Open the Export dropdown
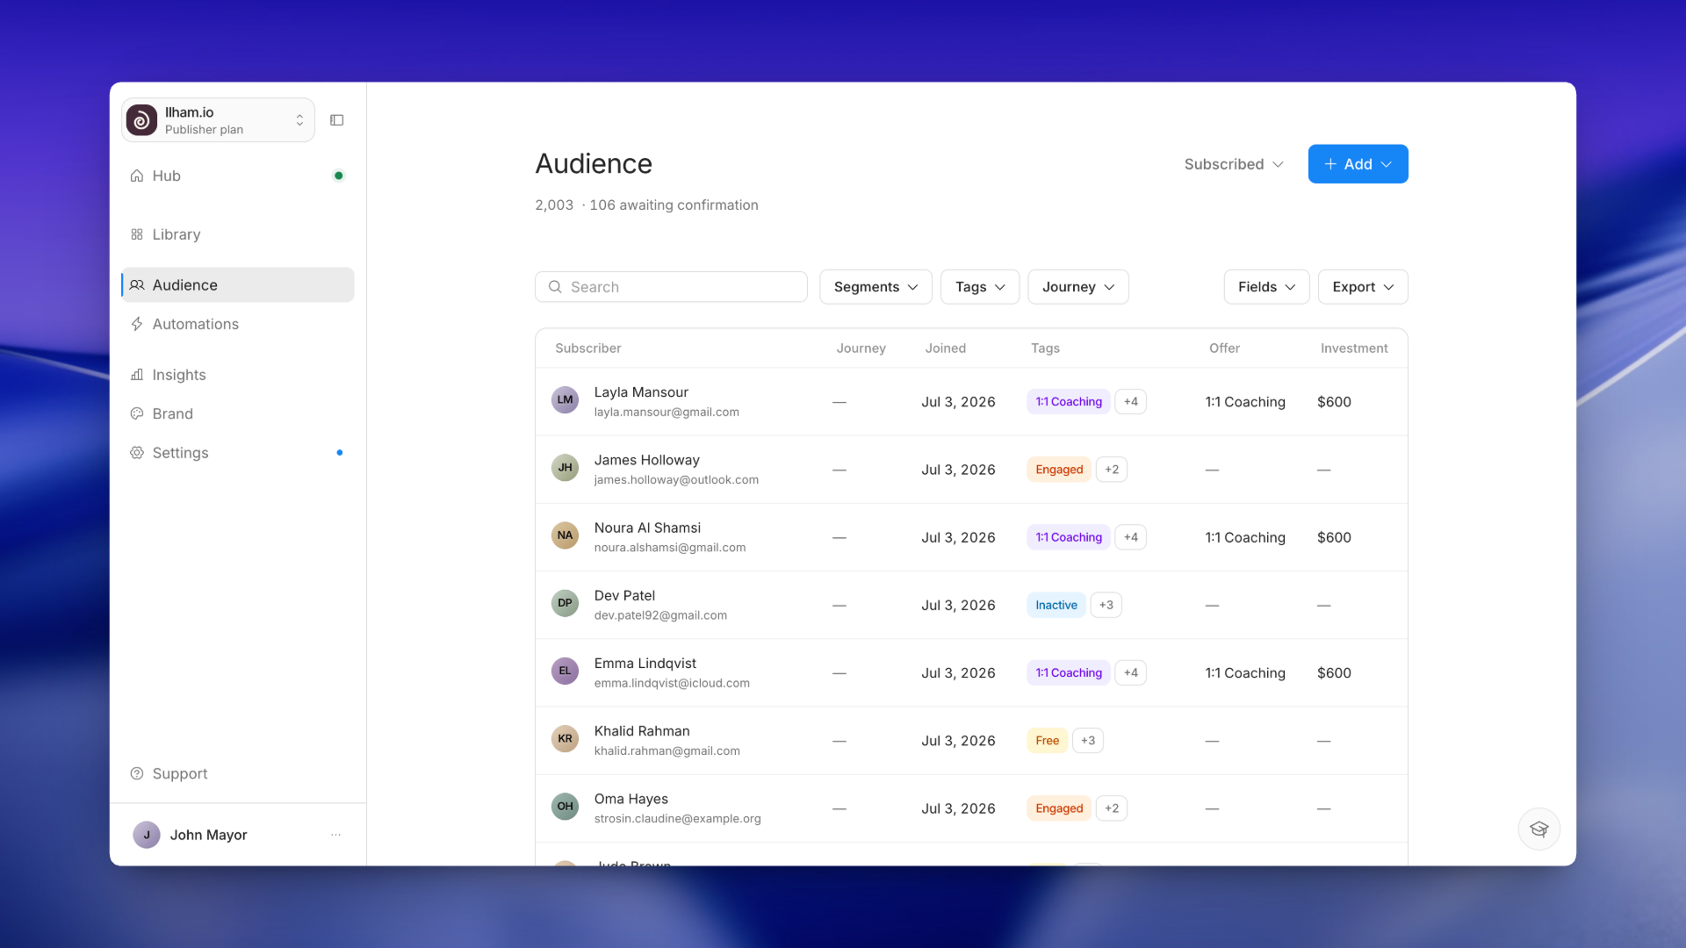Viewport: 1686px width, 948px height. tap(1363, 287)
